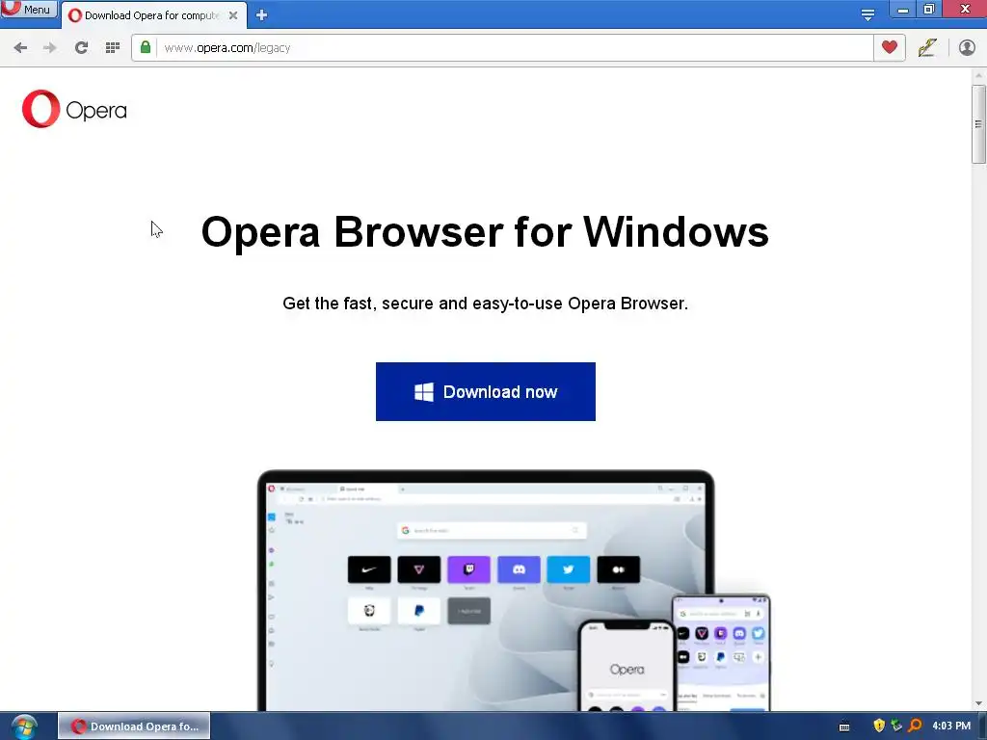Restore down the Opera window

pyautogui.click(x=928, y=9)
